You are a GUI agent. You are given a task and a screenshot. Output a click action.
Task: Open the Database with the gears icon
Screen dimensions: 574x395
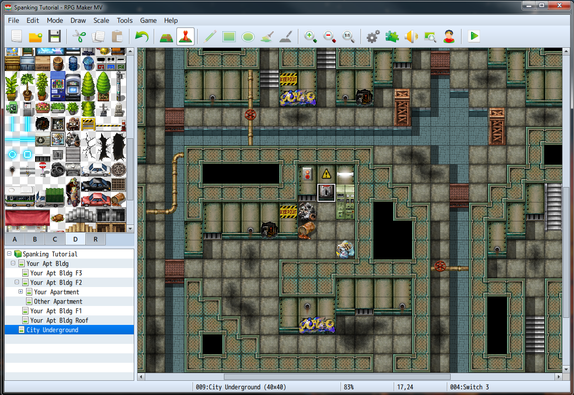373,36
